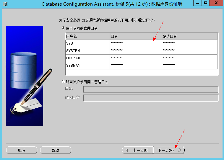This screenshot has height=160, width=224.
Task: Proceed with the 下一步(N) button
Action: click(168, 150)
